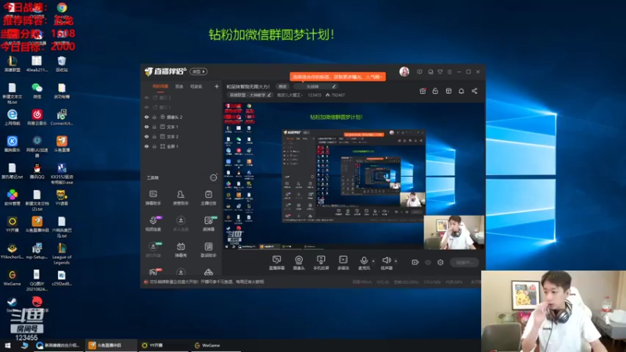
Task: Add a 手机投屏 source
Action: pyautogui.click(x=321, y=263)
